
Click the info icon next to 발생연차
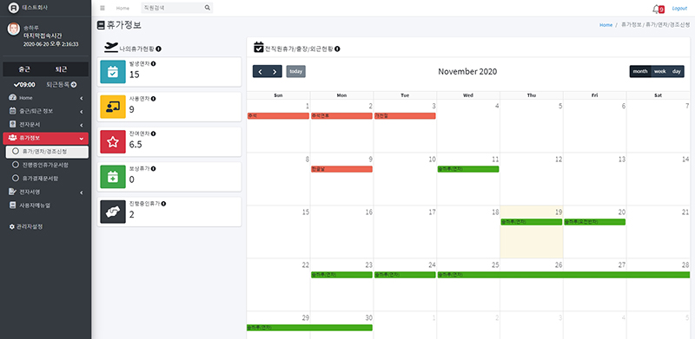[154, 64]
